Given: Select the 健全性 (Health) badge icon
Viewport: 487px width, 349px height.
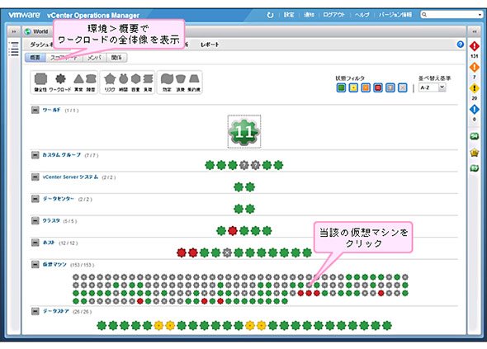Looking at the screenshot, I should [x=40, y=79].
